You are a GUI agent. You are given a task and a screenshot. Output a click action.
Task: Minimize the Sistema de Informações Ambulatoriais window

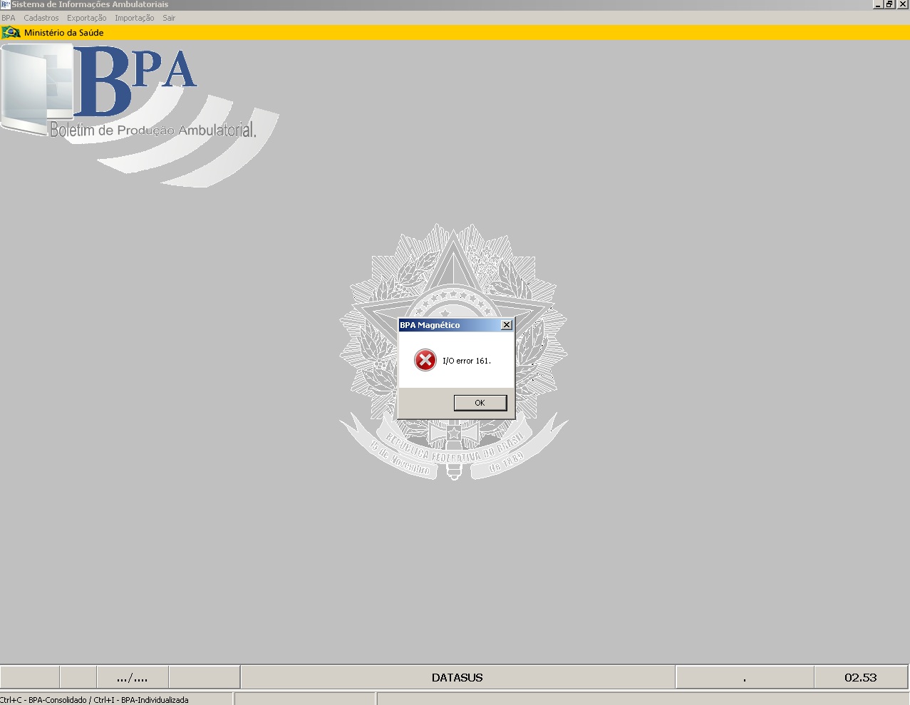point(879,4)
